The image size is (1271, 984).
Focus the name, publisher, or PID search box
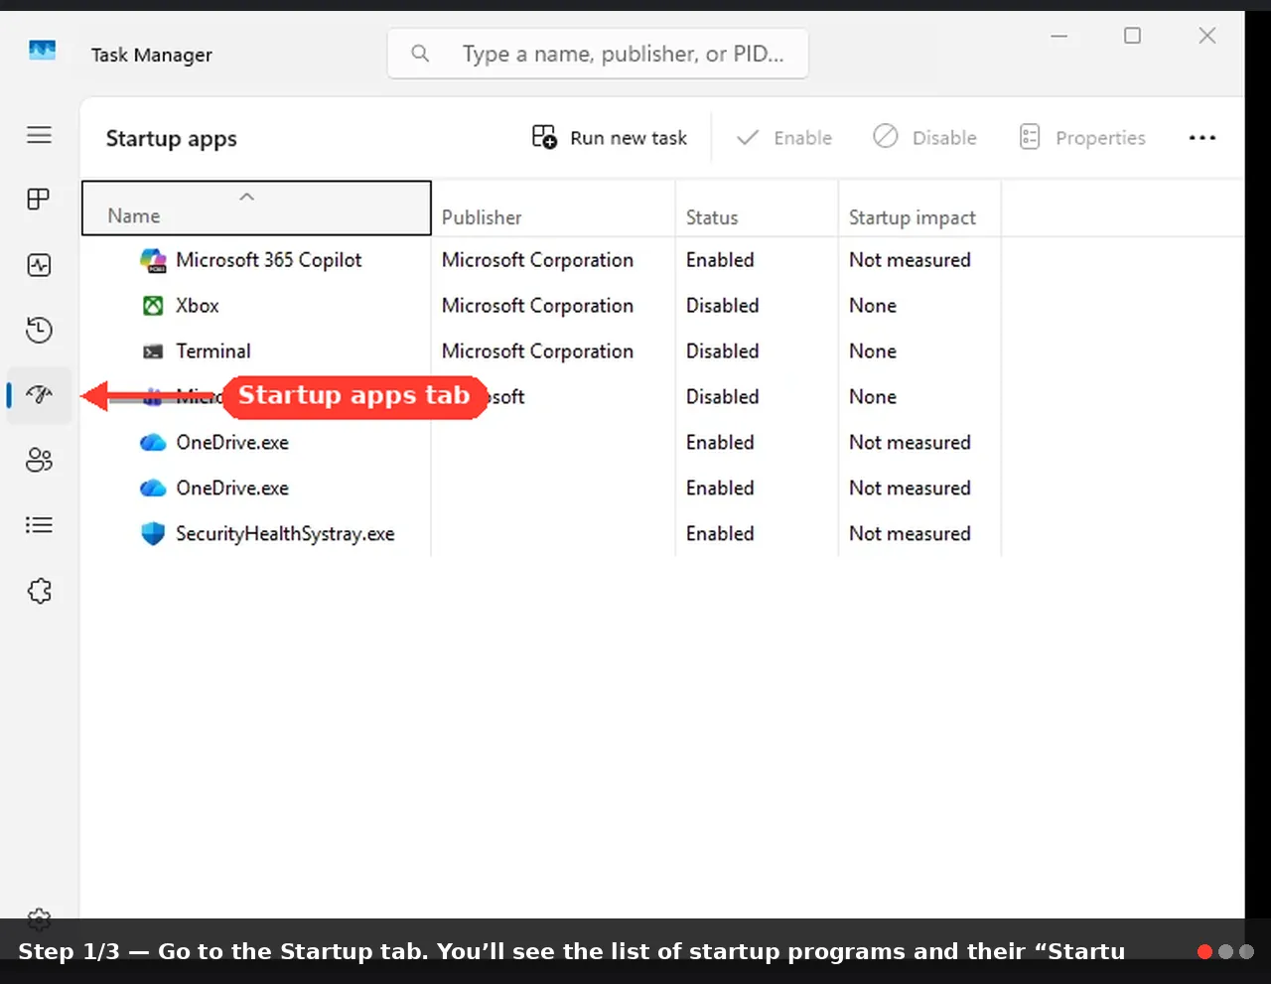pyautogui.click(x=598, y=54)
